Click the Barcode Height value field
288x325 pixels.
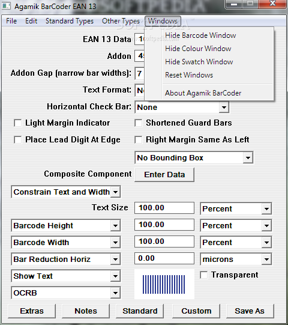pyautogui.click(x=164, y=225)
